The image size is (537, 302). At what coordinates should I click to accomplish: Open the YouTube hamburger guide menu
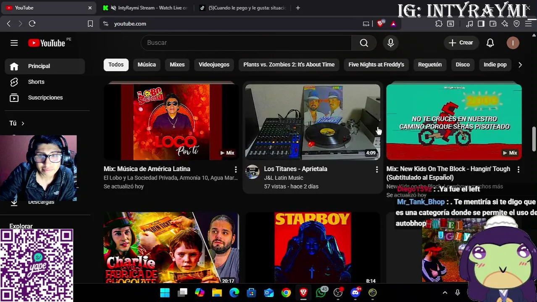[x=14, y=43]
